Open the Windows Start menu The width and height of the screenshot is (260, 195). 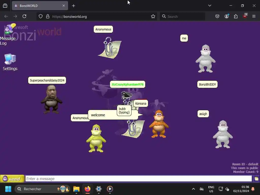tap(8, 189)
